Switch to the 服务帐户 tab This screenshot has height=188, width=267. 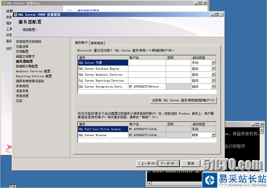(x=82, y=43)
